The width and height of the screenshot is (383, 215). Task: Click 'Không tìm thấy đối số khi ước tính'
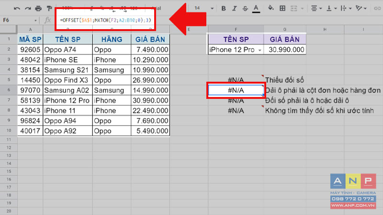pos(319,111)
